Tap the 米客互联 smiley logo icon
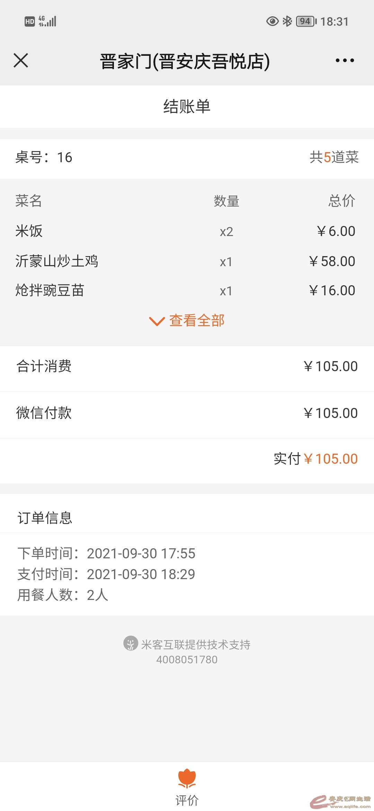Image resolution: width=374 pixels, height=811 pixels. (131, 643)
